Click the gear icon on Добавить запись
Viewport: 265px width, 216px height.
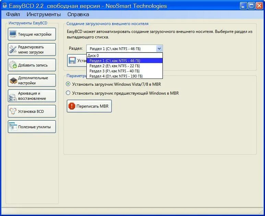[13, 65]
